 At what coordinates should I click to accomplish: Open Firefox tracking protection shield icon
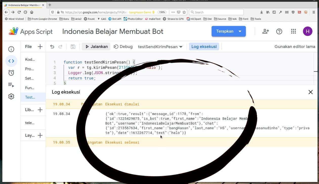pos(53,12)
